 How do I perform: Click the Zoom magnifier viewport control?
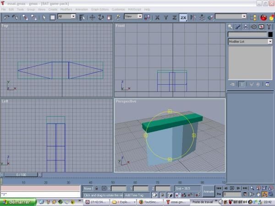[252, 188]
